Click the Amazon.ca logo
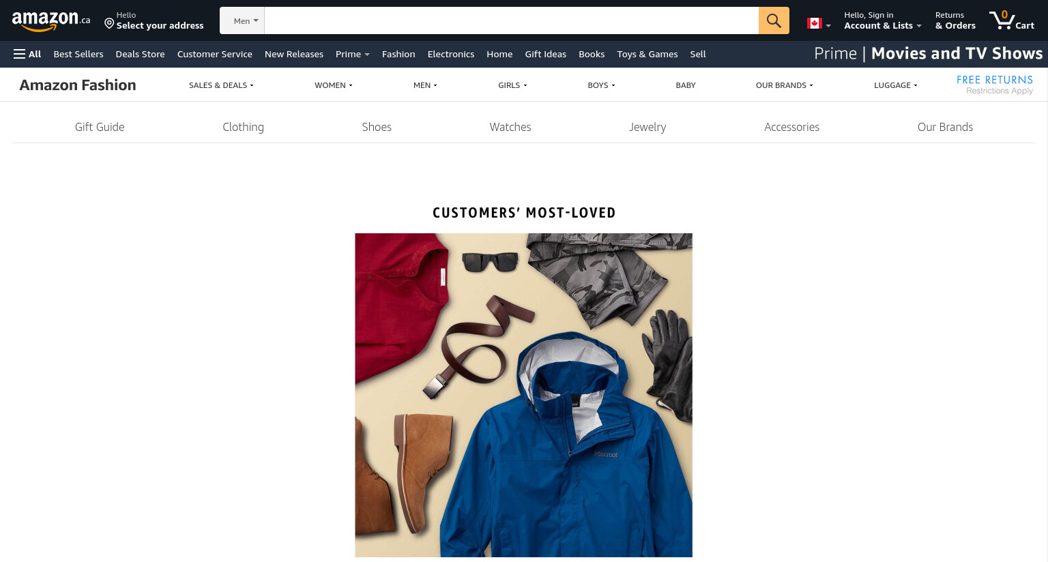This screenshot has width=1048, height=562. click(x=51, y=20)
